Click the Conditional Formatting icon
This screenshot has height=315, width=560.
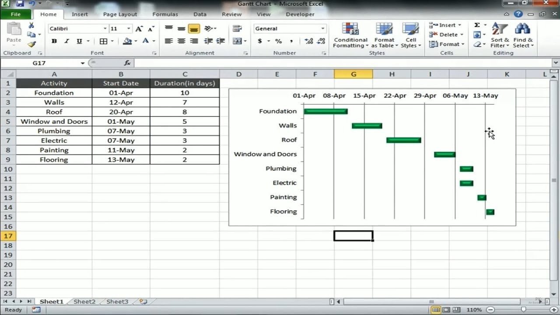click(x=350, y=30)
